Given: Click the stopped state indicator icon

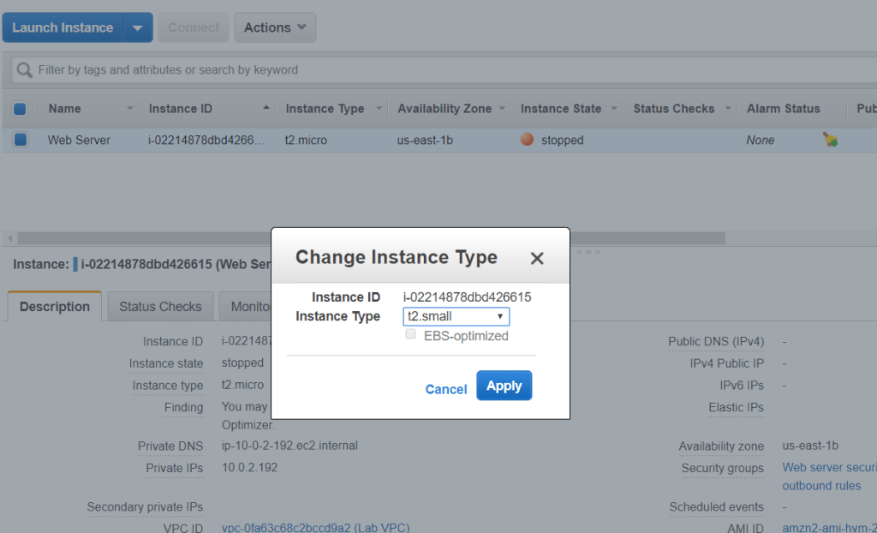Looking at the screenshot, I should (x=527, y=140).
